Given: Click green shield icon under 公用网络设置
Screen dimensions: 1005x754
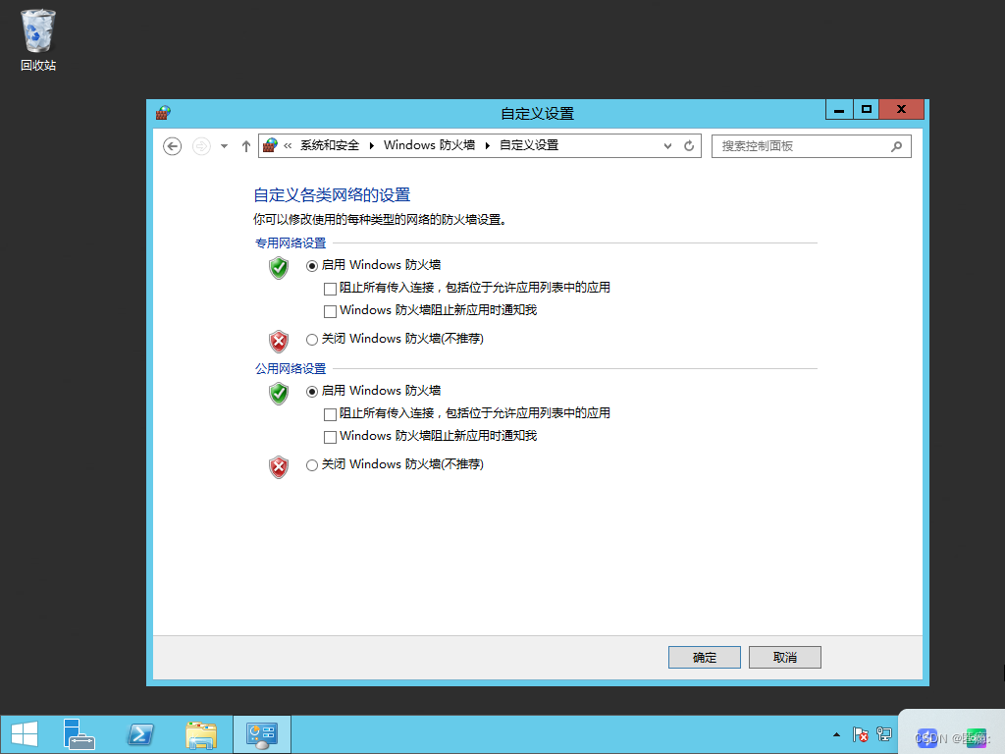Looking at the screenshot, I should tap(279, 393).
